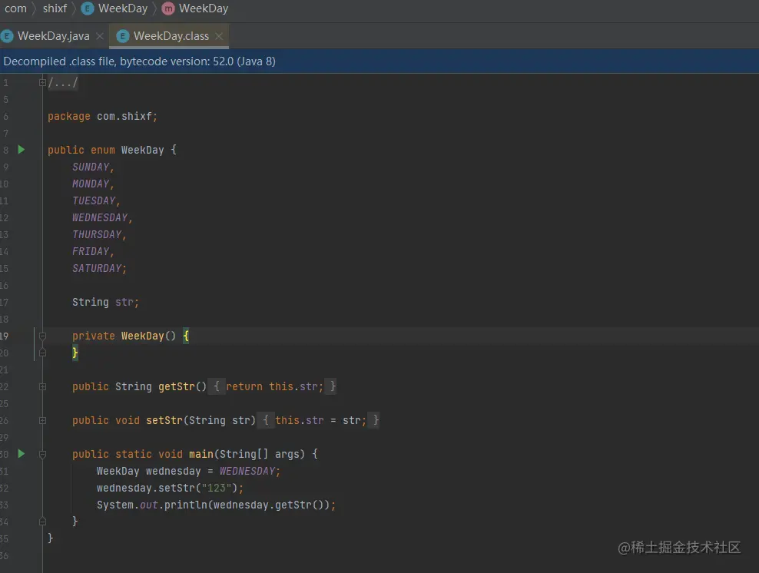Click the main method fold end marker
Screen dimensions: 759x573
(x=42, y=522)
